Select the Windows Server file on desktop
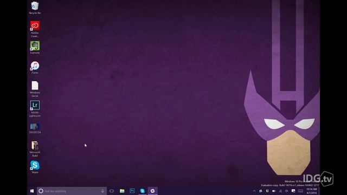Viewport: 347px width, 195px height. tap(35, 89)
